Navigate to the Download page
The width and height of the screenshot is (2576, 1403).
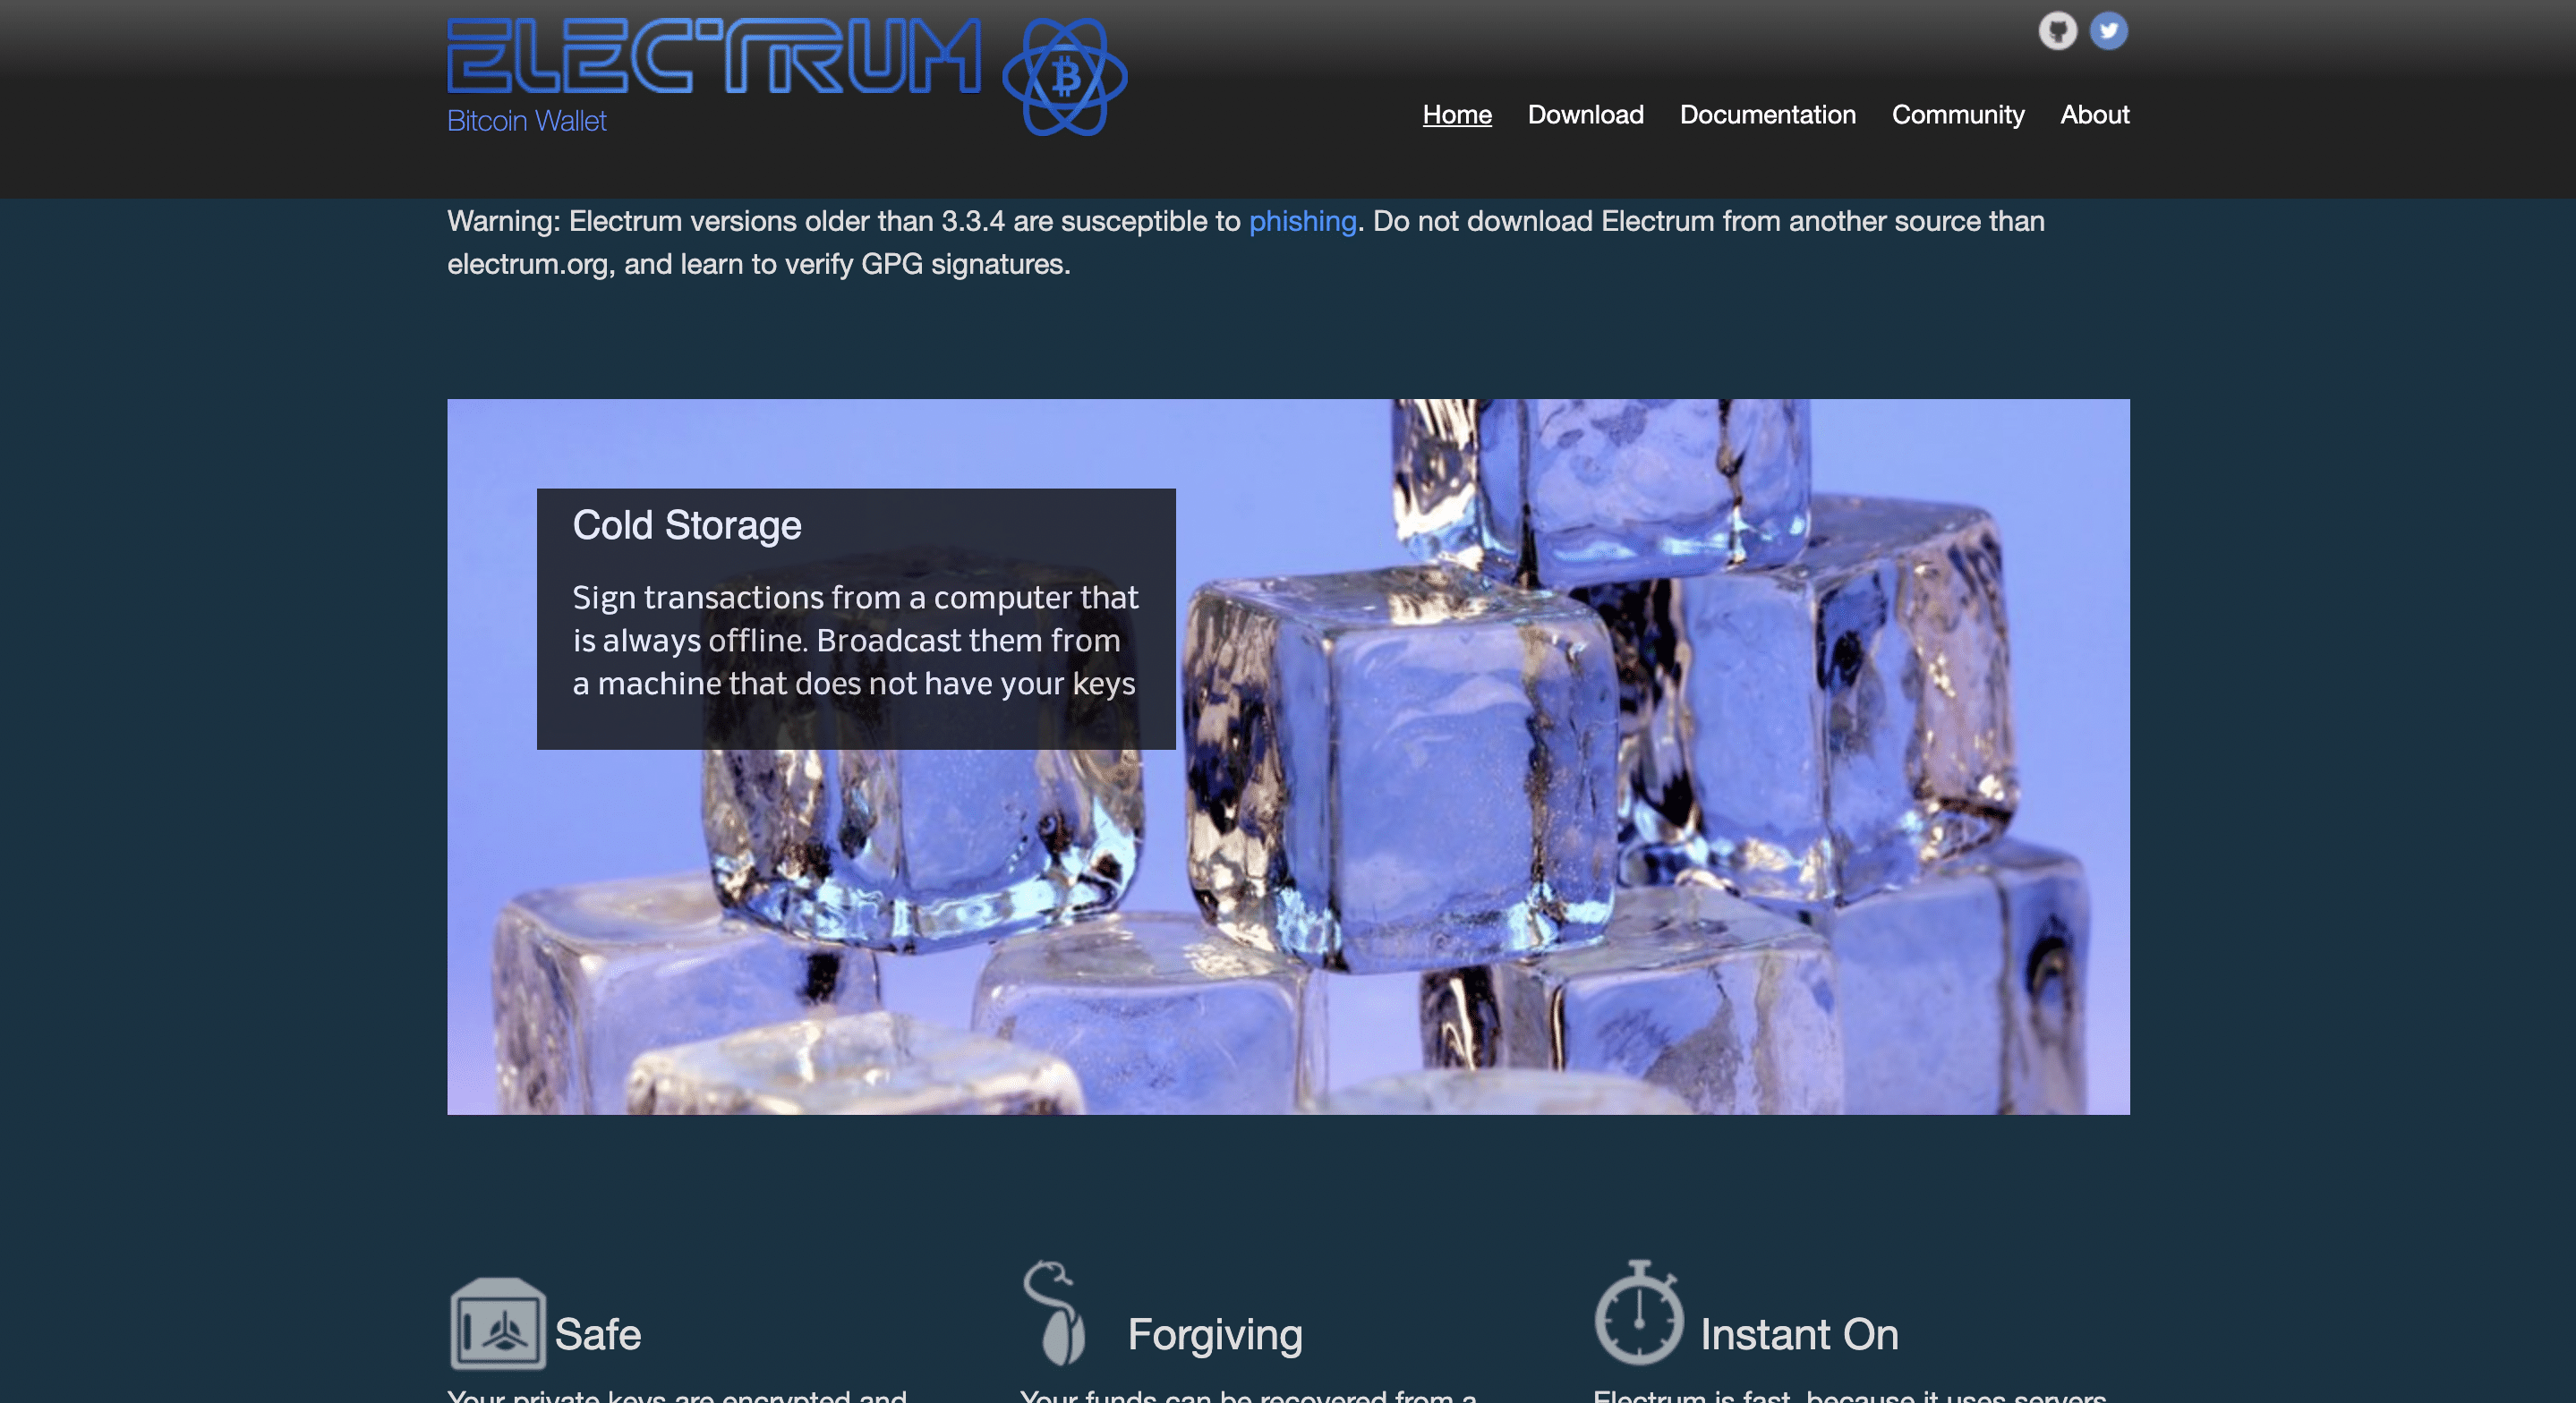pyautogui.click(x=1584, y=113)
